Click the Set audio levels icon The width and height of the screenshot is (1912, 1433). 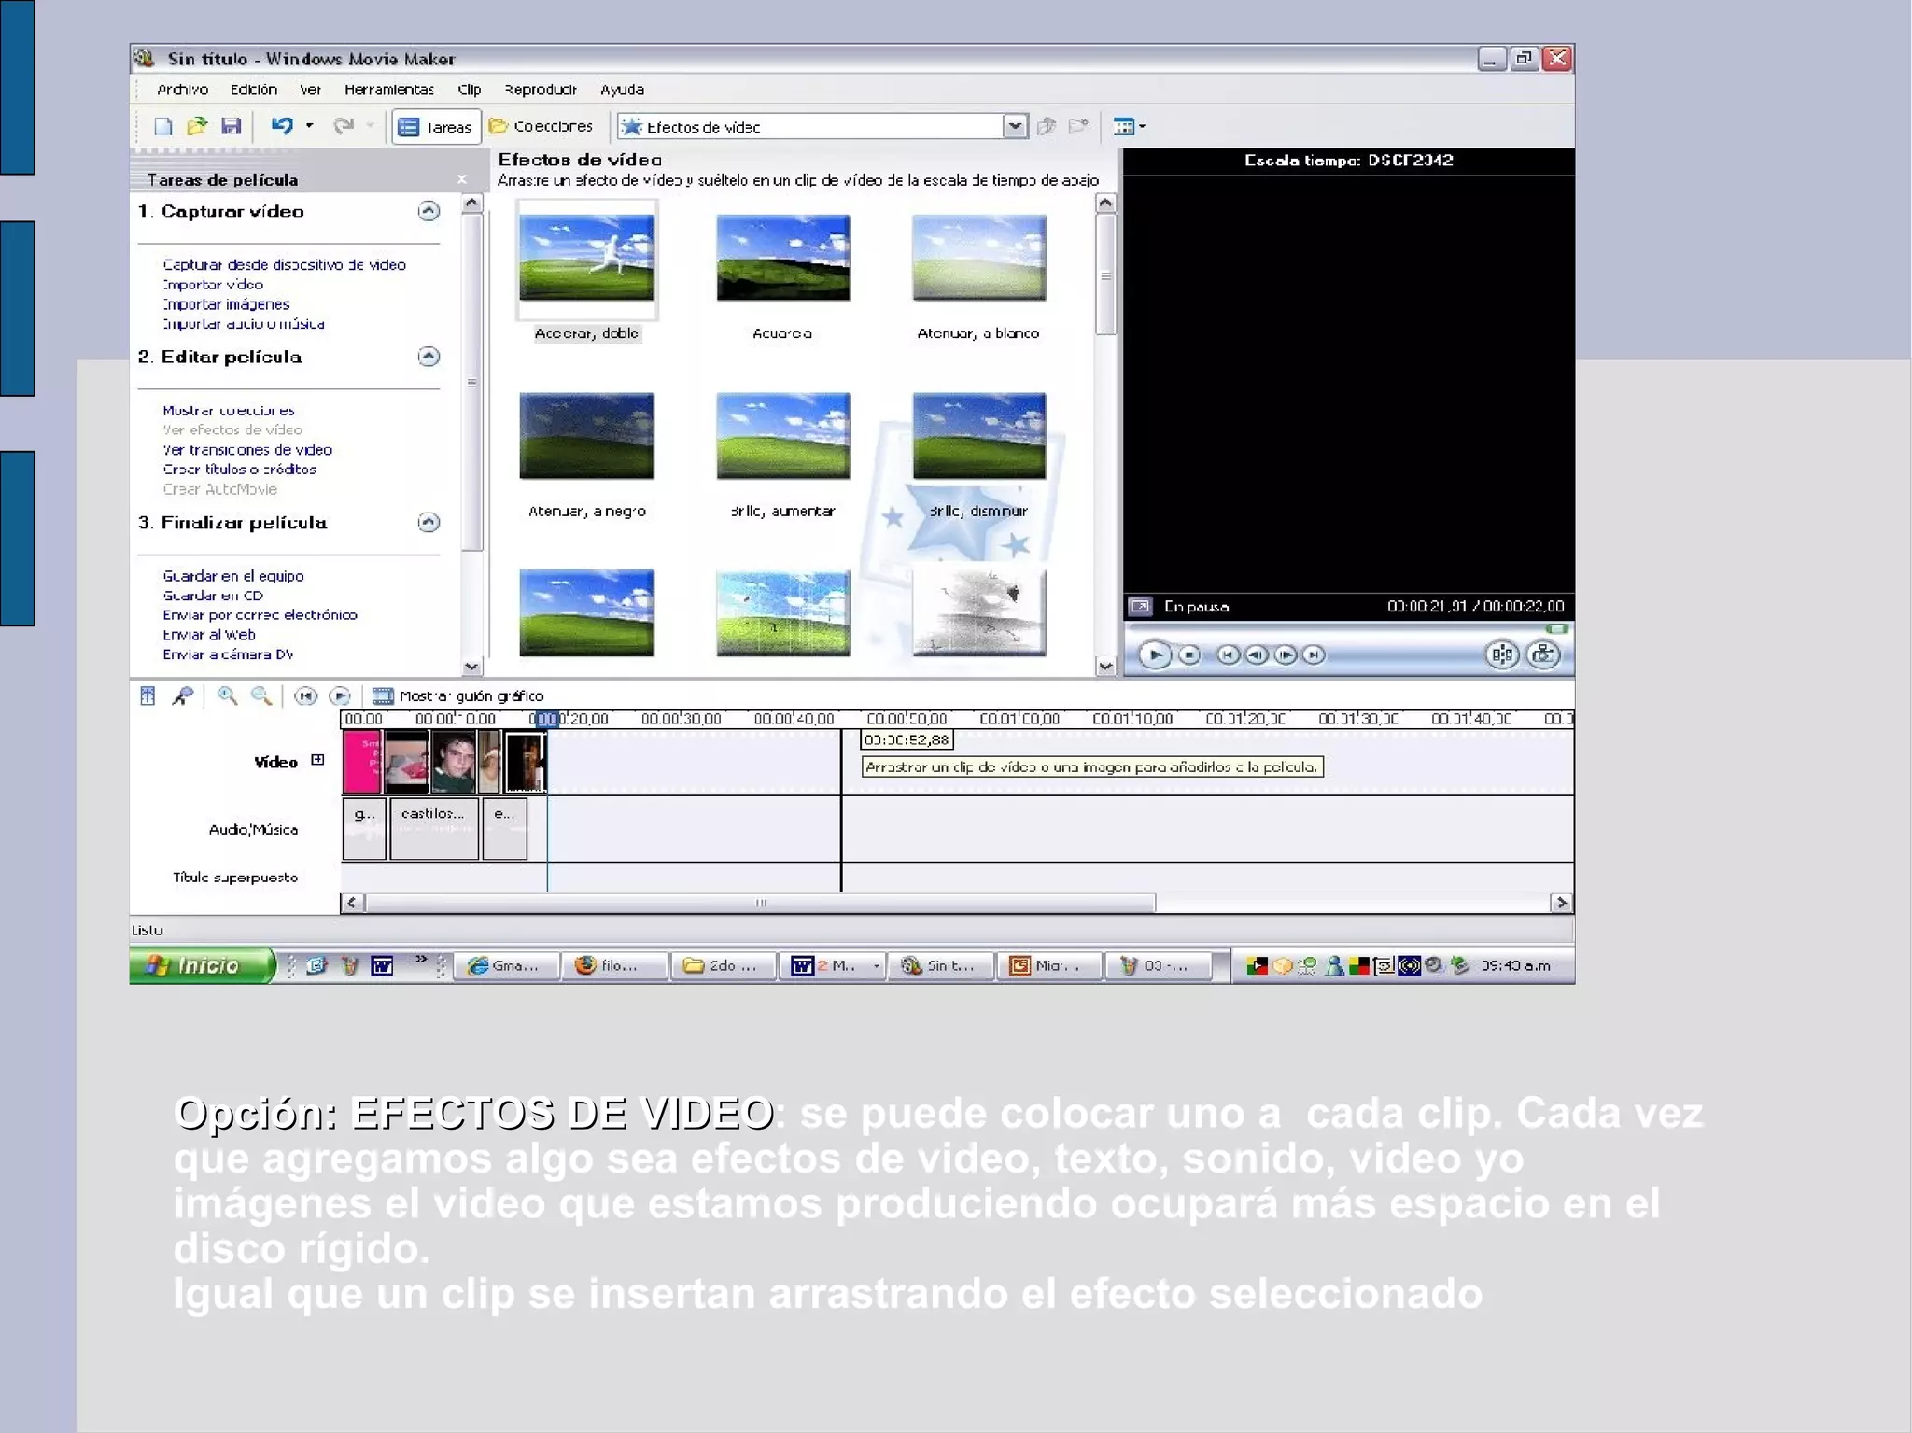pyautogui.click(x=148, y=695)
